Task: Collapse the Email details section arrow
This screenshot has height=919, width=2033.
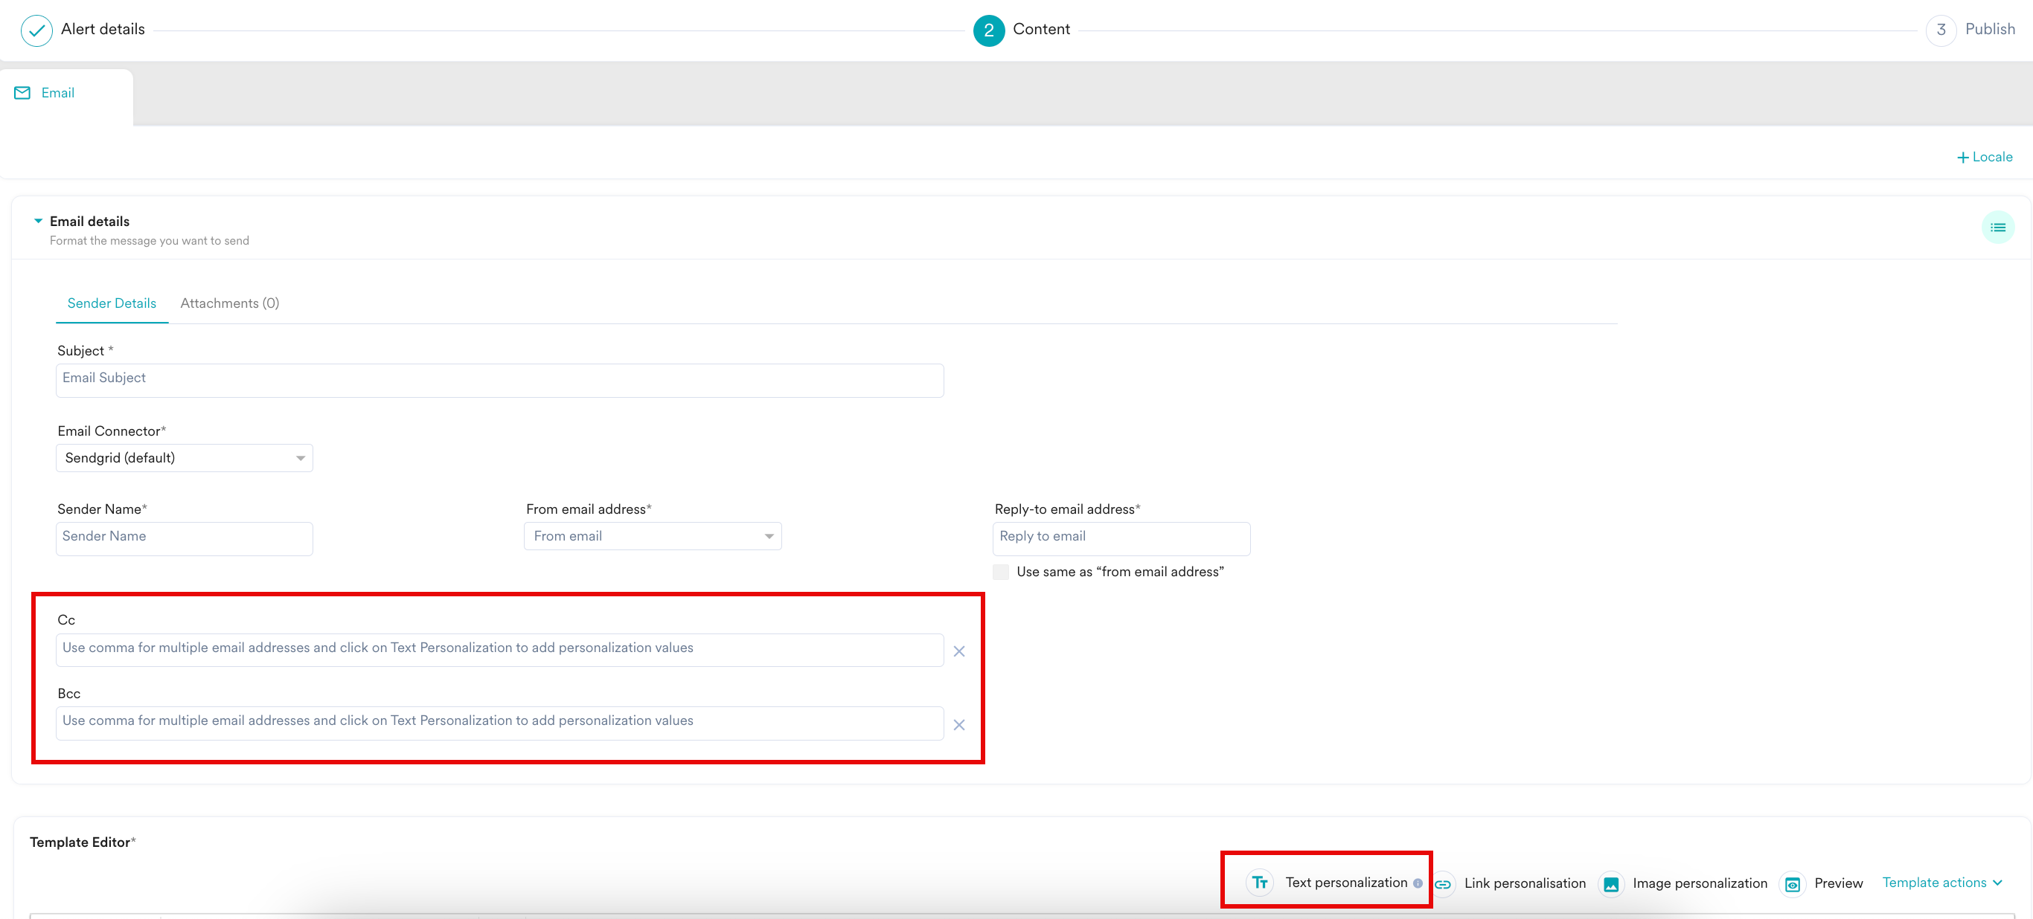Action: [x=38, y=221]
